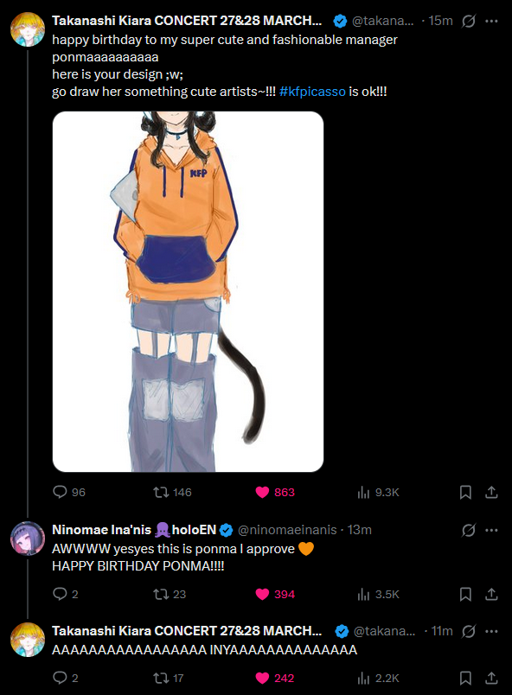Viewport: 512px width, 695px height.
Task: Bookmark the Ninomae Ina'nis reply
Action: (x=465, y=594)
